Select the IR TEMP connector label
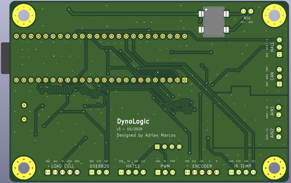This screenshot has height=183, width=291. pyautogui.click(x=242, y=166)
